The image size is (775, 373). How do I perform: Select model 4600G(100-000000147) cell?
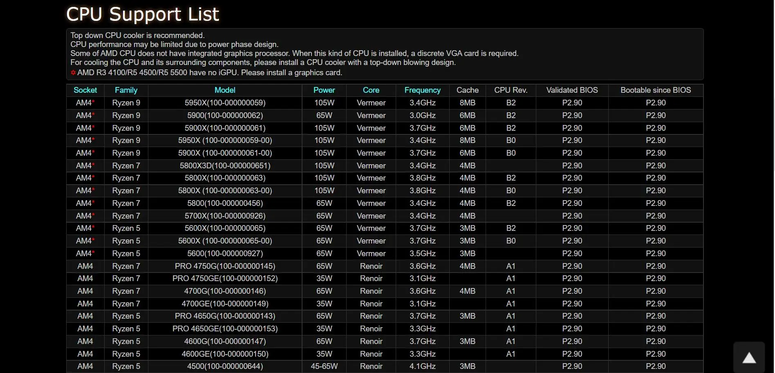click(225, 342)
